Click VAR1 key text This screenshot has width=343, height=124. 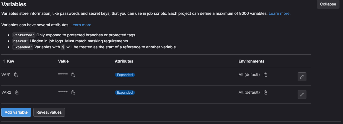point(6,75)
